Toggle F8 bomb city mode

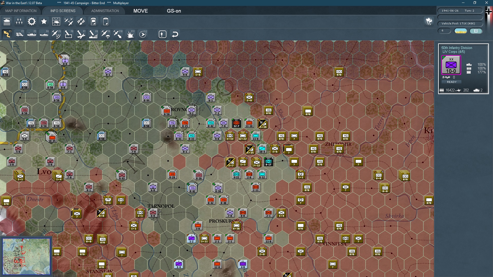click(x=93, y=34)
